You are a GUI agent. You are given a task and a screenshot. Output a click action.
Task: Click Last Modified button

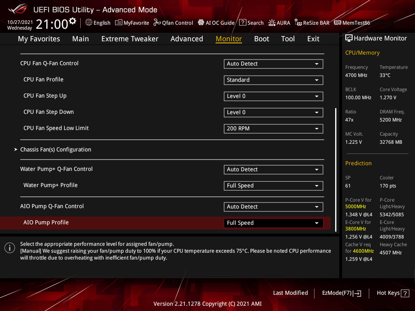290,293
